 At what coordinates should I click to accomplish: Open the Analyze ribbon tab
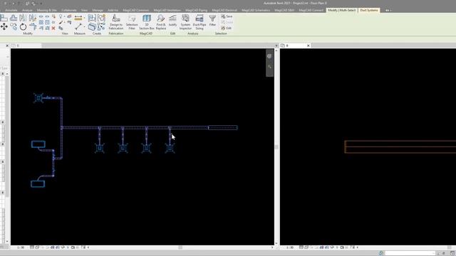pyautogui.click(x=27, y=10)
